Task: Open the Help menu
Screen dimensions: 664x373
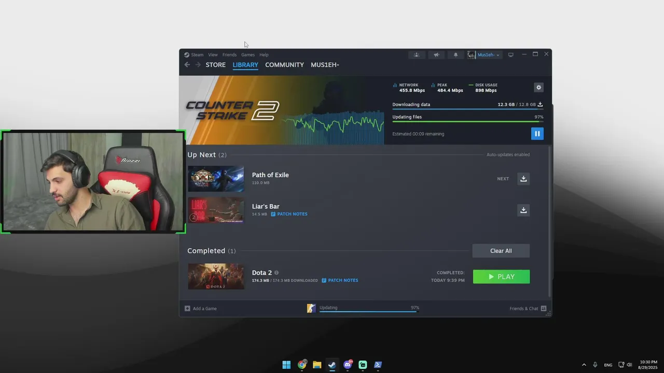Action: pos(264,54)
